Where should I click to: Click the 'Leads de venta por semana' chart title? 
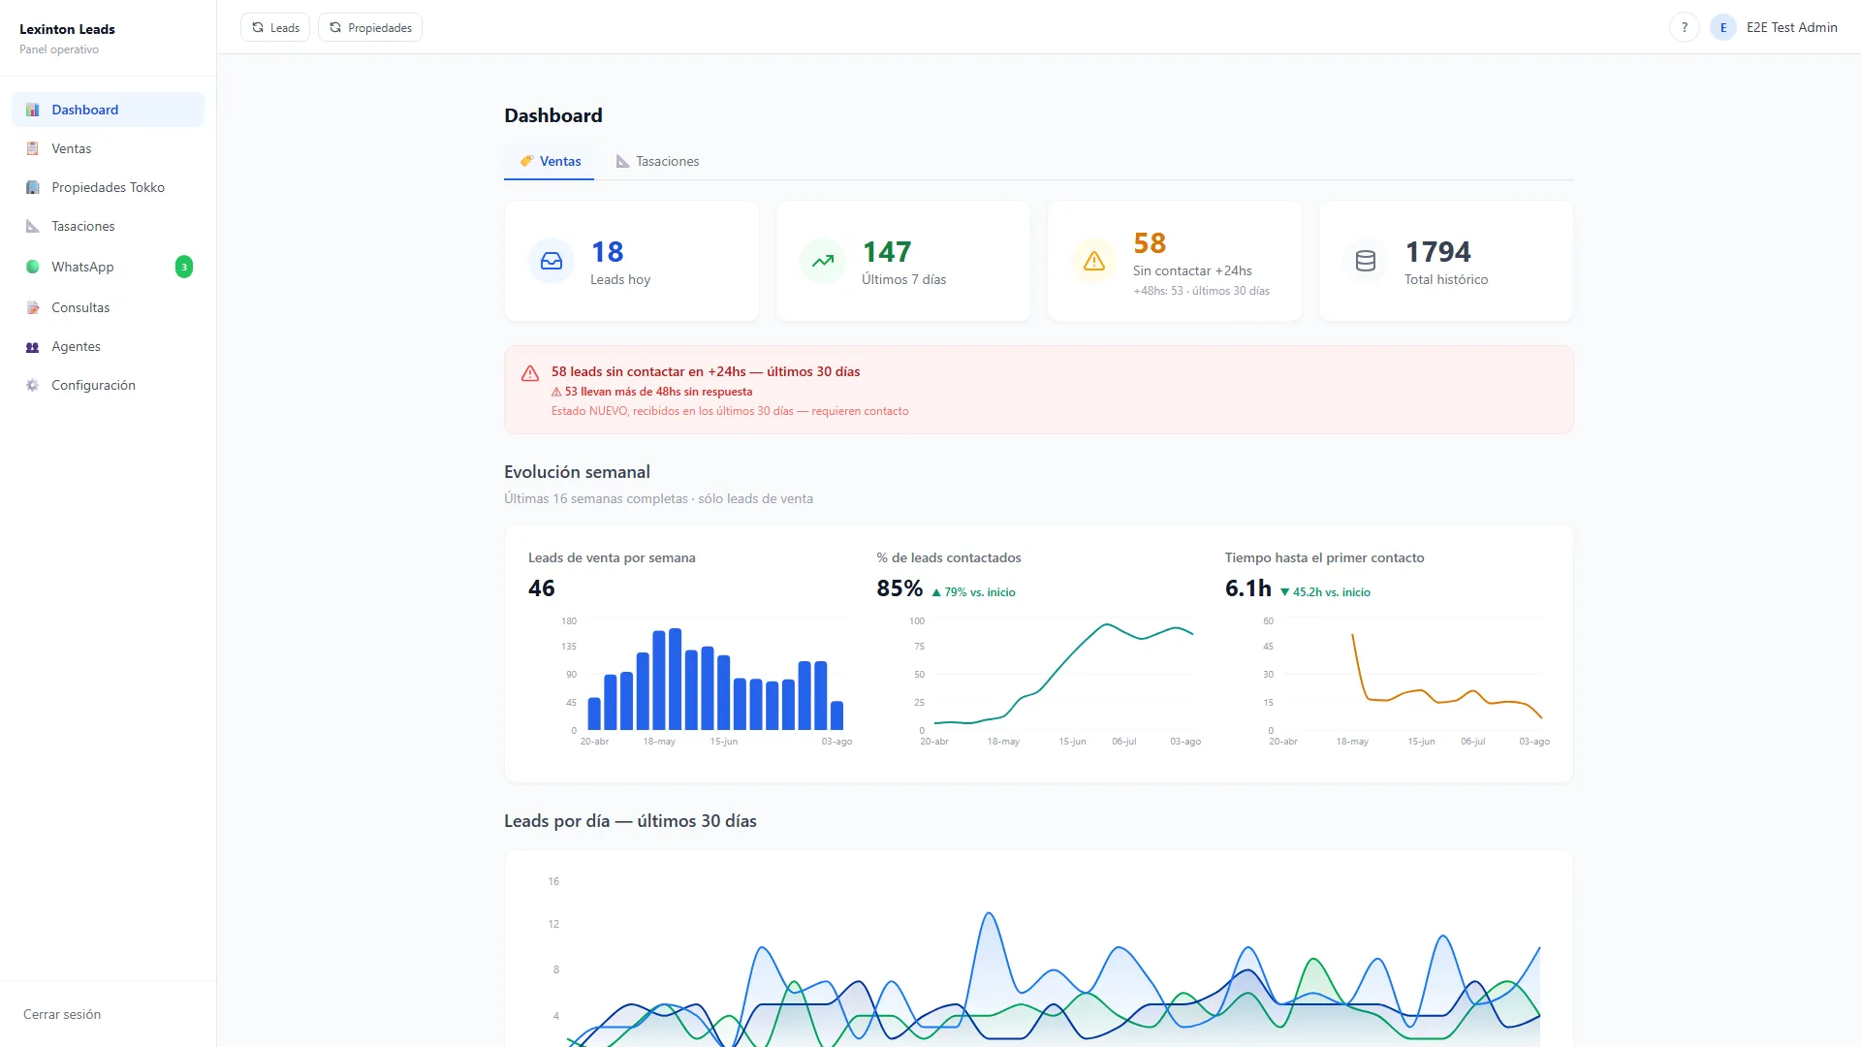pyautogui.click(x=612, y=557)
